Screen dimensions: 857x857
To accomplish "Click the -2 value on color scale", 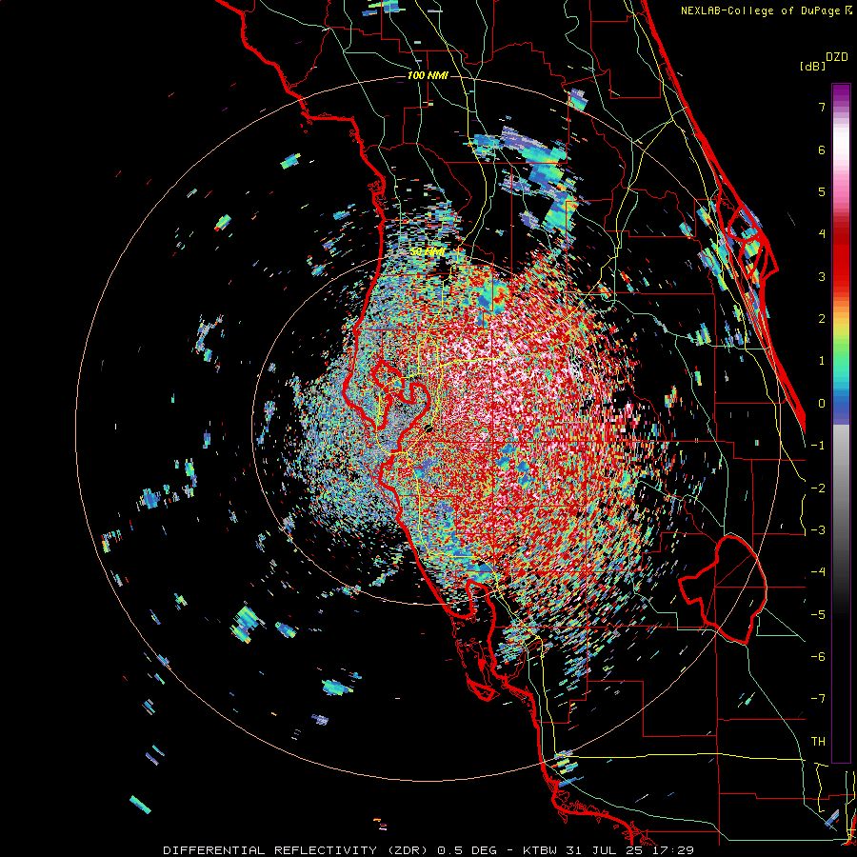I will tap(818, 488).
